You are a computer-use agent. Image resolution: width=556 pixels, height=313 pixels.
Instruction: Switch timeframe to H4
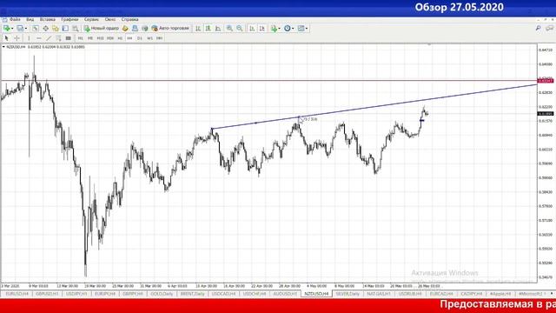pyautogui.click(x=129, y=38)
